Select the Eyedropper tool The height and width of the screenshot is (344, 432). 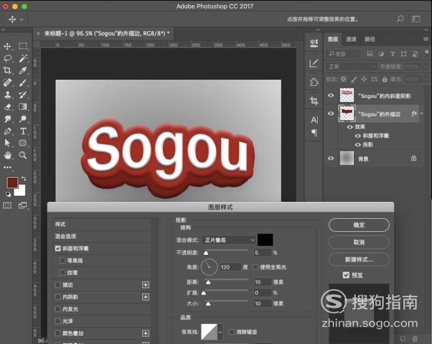click(23, 70)
